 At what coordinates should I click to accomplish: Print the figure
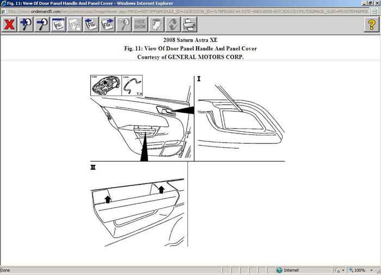189,24
